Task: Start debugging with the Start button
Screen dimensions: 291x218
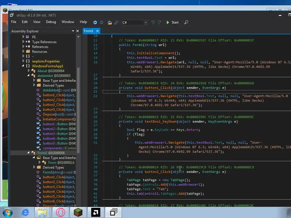Action: click(x=172, y=22)
